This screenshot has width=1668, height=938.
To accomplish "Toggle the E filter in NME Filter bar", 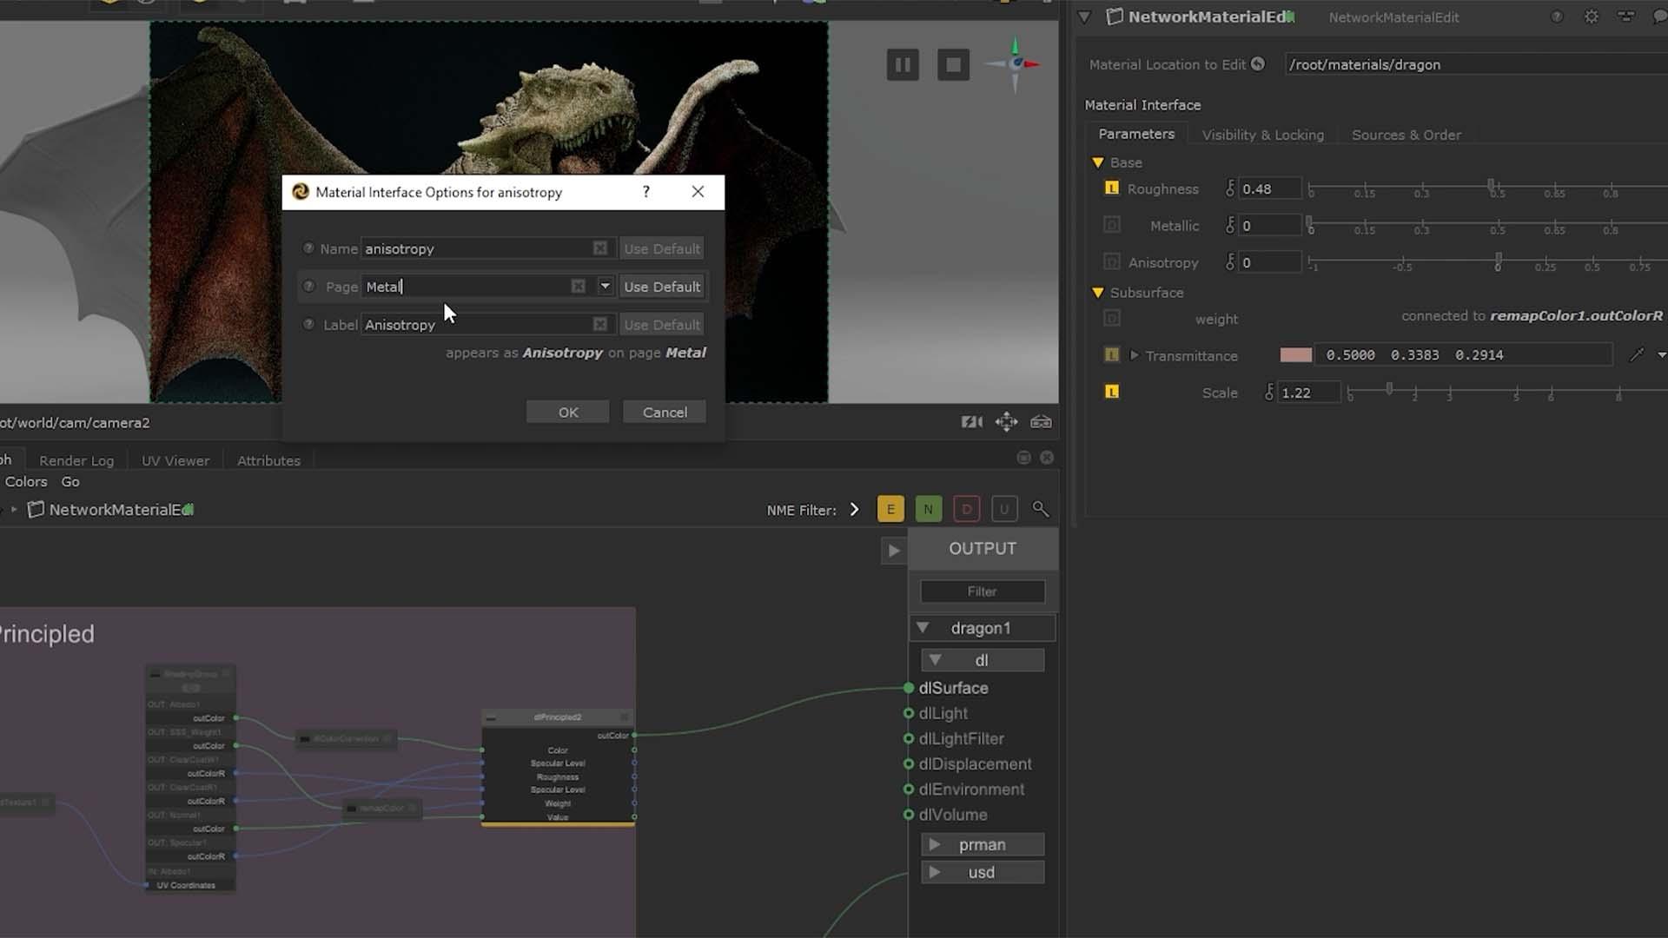I will click(890, 509).
